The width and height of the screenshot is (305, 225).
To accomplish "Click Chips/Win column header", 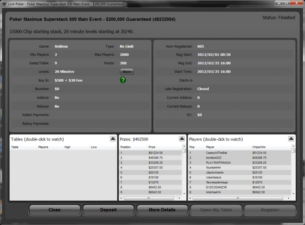I will (x=271, y=147).
